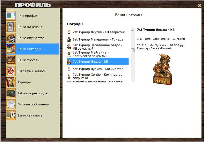Click the Якутия tournament trophy icon

pos(69,32)
